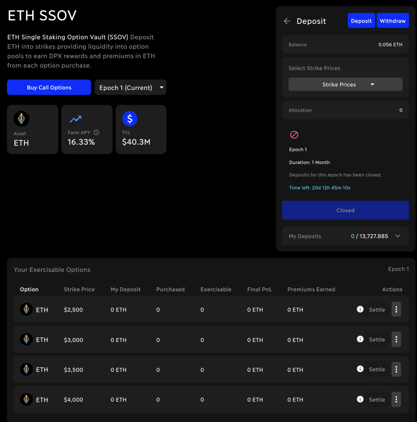Switch to the Withdraw tab

pos(393,21)
